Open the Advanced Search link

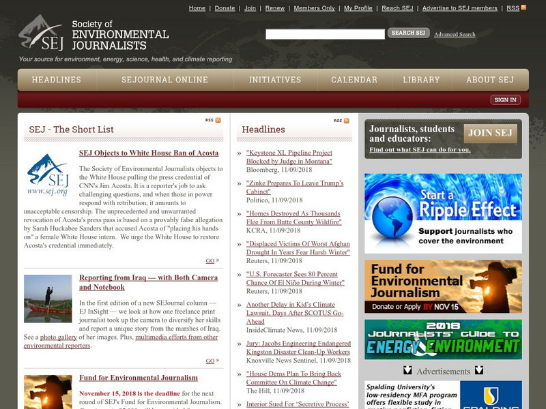click(455, 34)
